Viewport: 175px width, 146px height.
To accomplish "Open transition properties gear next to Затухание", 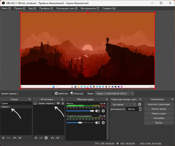I will tap(139, 104).
